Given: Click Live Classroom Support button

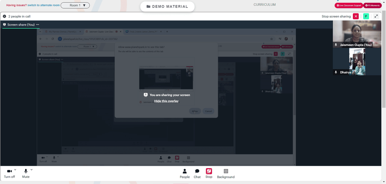Looking at the screenshot, I should coord(348,5).
